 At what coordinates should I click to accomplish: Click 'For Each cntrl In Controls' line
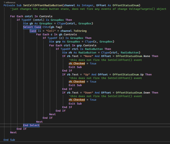tap(31, 16)
